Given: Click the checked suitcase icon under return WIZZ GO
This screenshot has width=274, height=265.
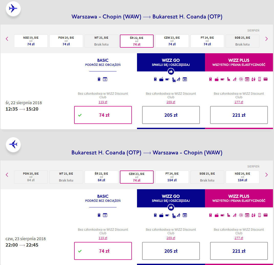Looking at the screenshot, I should point(161,216).
